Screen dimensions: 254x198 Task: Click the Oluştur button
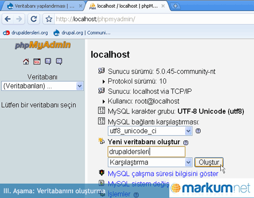209,162
